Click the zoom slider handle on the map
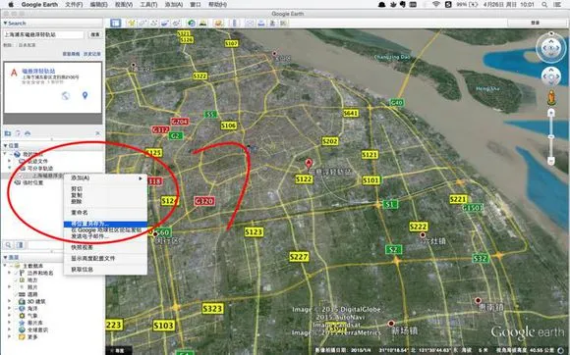570x355 pixels. point(551,137)
